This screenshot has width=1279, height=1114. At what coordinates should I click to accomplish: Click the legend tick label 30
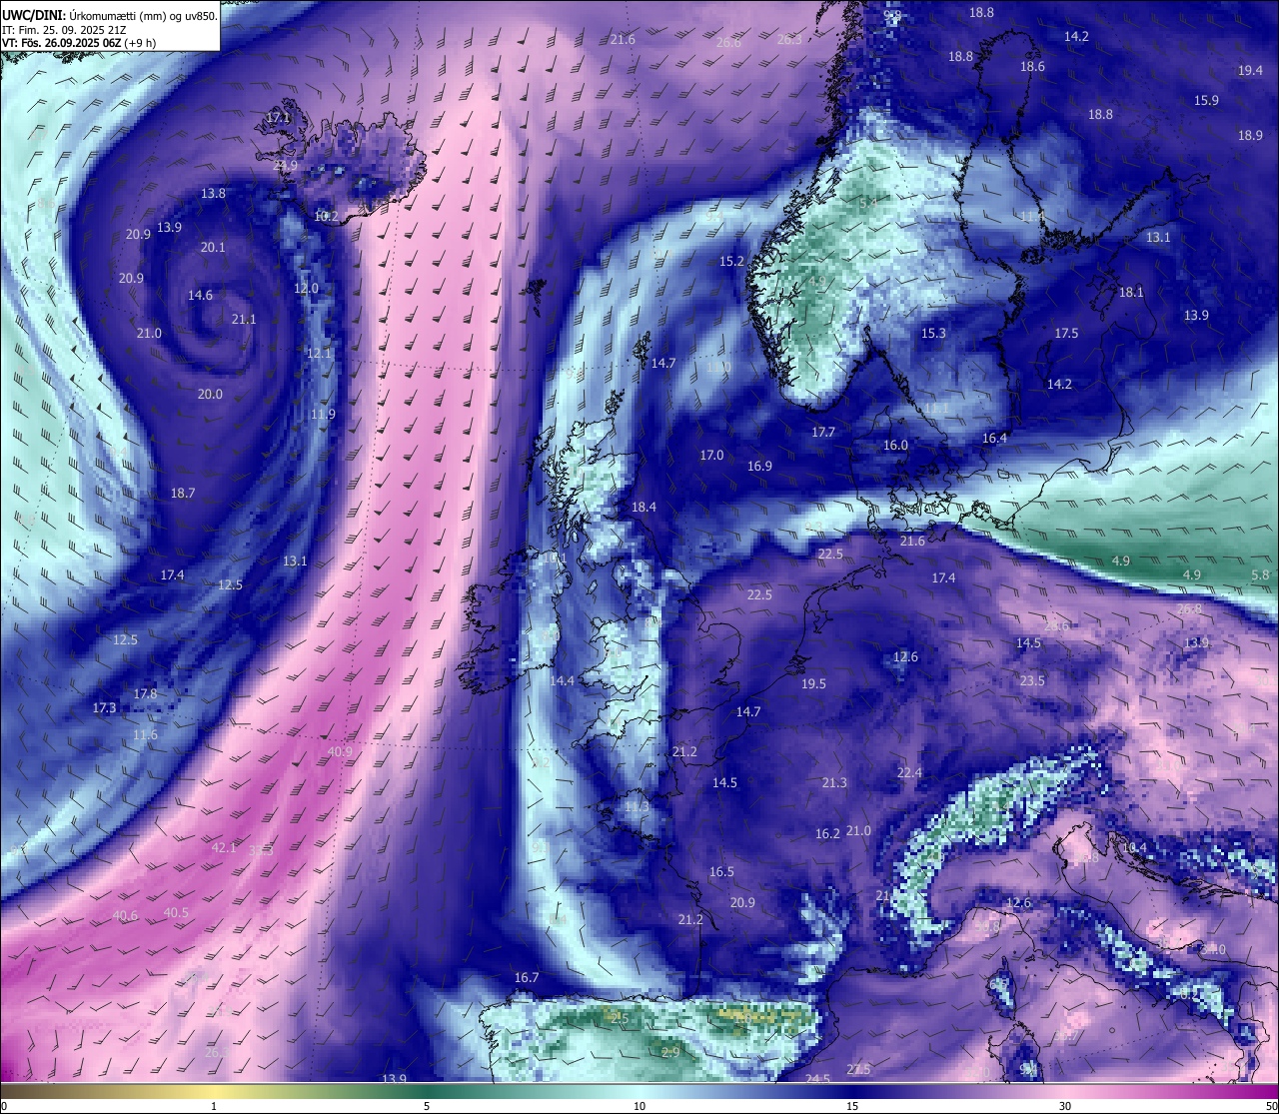[x=1065, y=1106]
